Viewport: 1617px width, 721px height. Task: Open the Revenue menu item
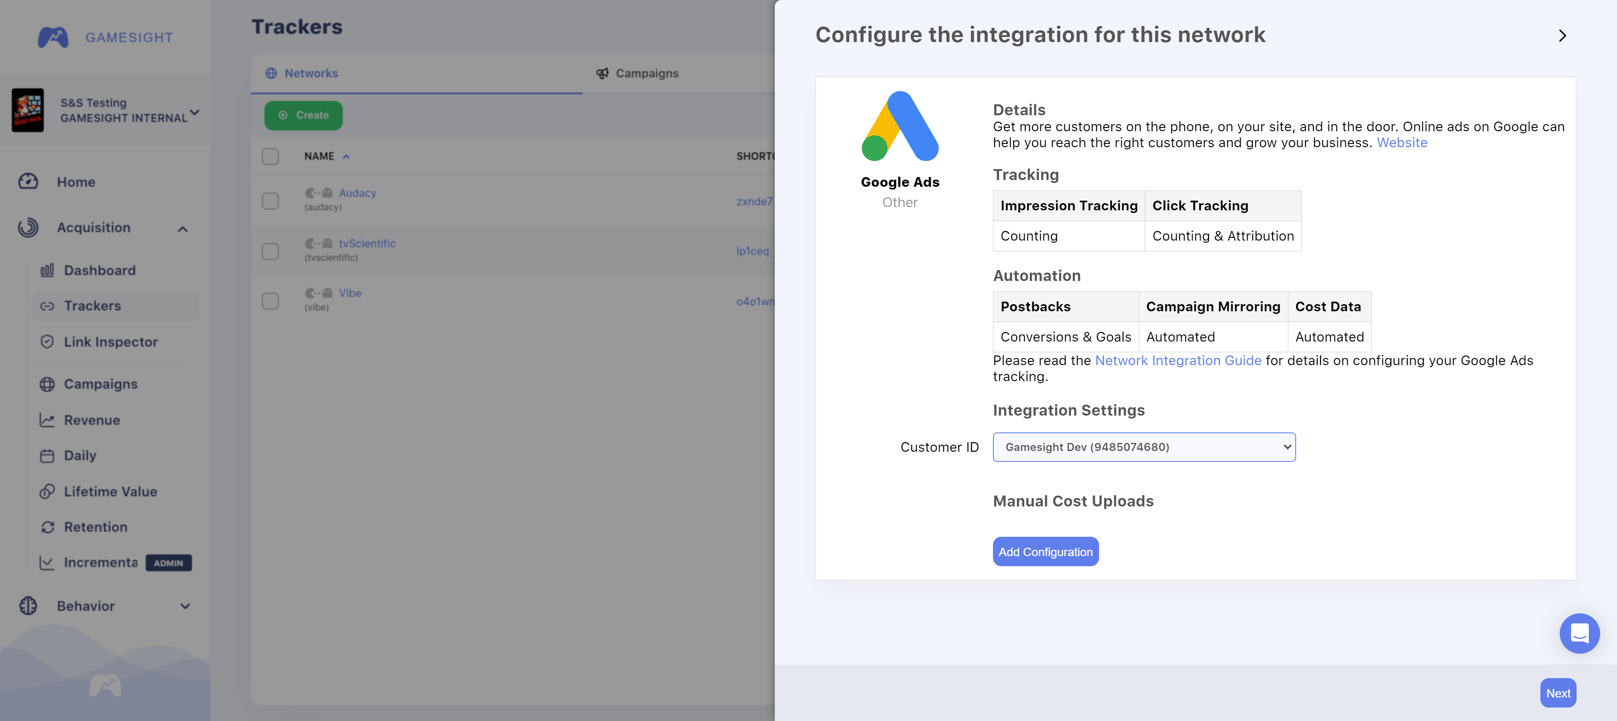(x=92, y=420)
